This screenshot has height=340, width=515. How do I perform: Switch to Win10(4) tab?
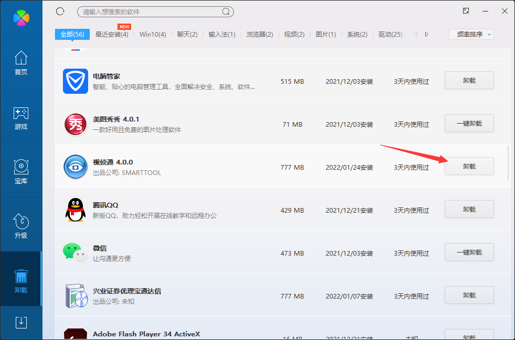click(x=153, y=35)
